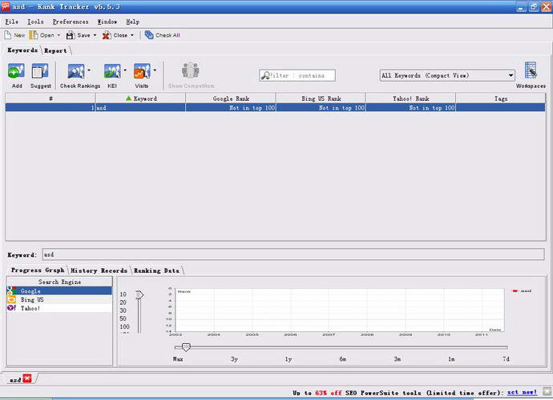Click the Bing US engine icon

[11, 299]
